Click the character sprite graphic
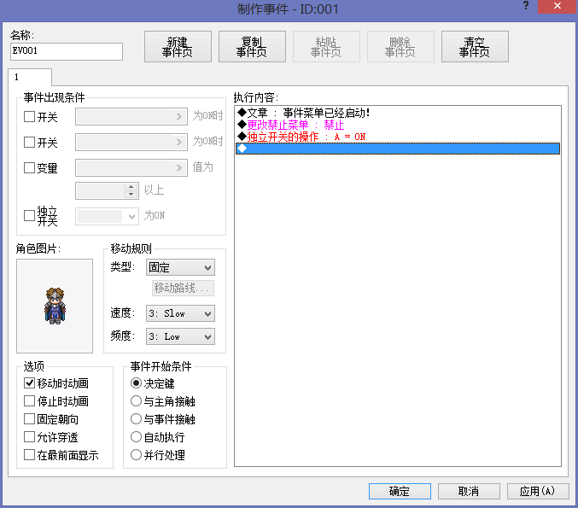Viewport: 578px width, 508px height. pyautogui.click(x=55, y=306)
